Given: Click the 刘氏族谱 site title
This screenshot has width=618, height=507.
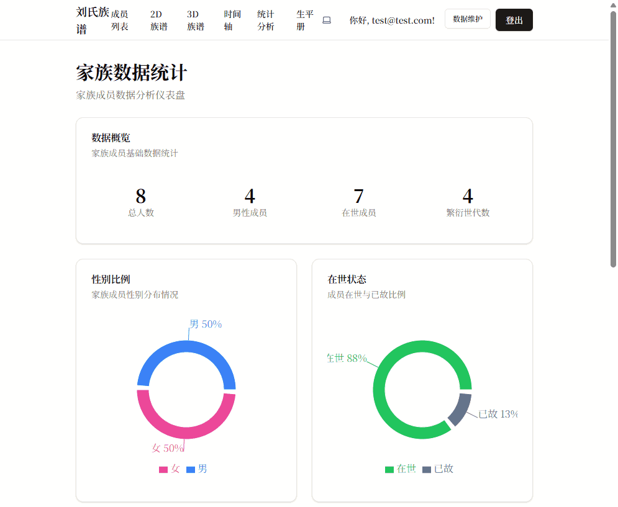Looking at the screenshot, I should [x=93, y=20].
